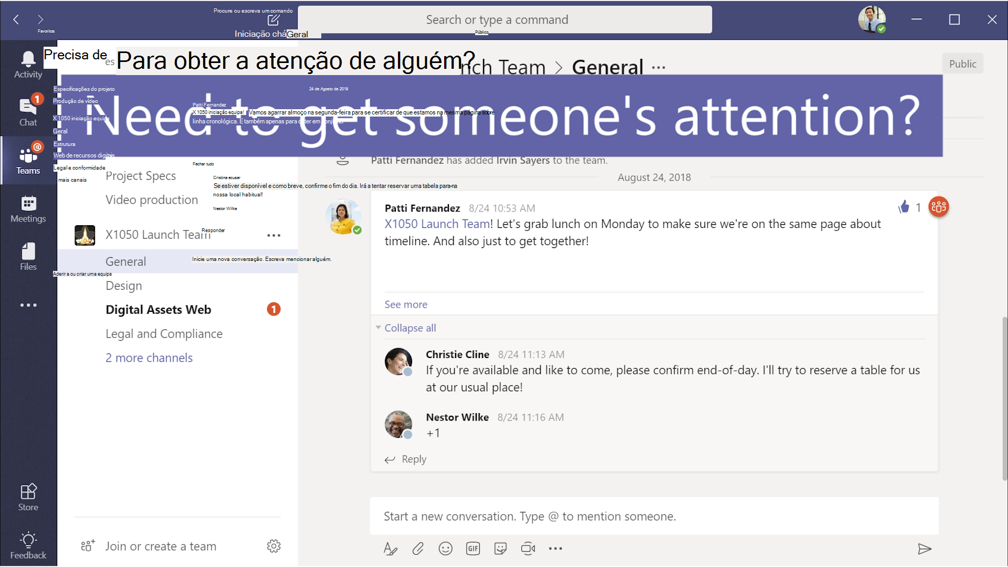Toggle like on Patti's message
The height and width of the screenshot is (567, 1008).
tap(904, 207)
